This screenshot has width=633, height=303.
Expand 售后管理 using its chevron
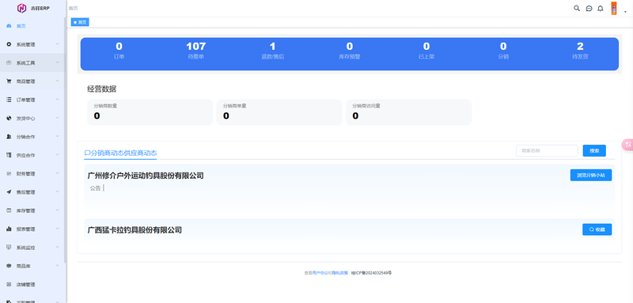57,191
